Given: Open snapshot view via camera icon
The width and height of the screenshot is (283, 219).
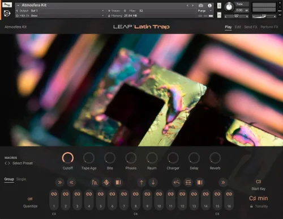Looking at the screenshot, I should point(201,5).
